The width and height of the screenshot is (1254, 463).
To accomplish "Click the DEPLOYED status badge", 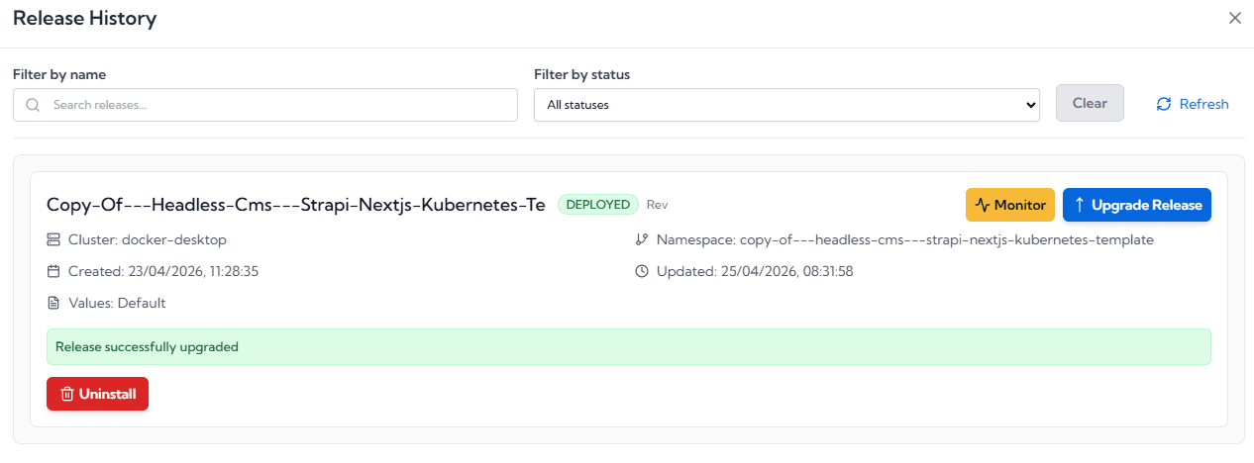I will (598, 205).
